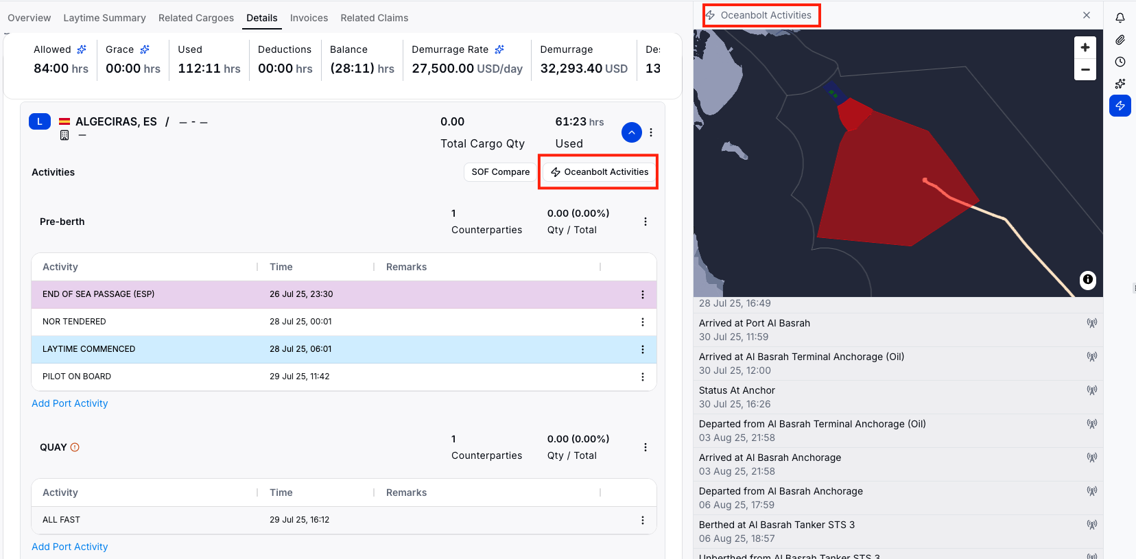This screenshot has height=559, width=1136.
Task: Open options menu for NOR TENDERED row
Action: pos(642,322)
